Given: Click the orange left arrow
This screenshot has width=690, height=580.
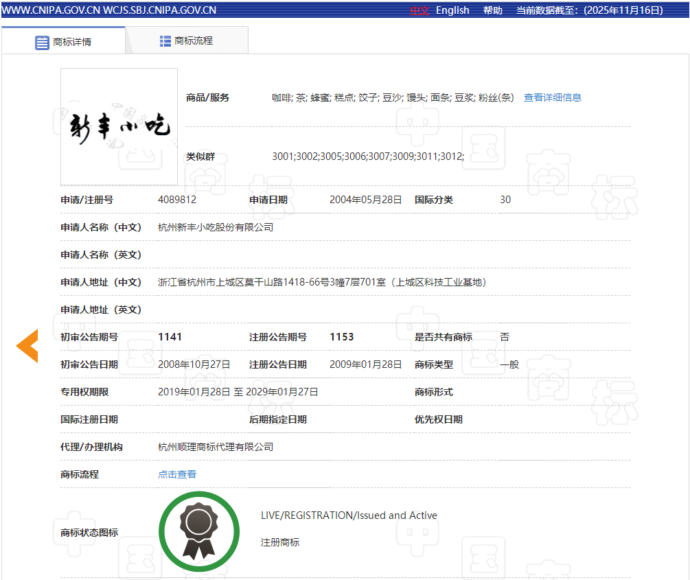Looking at the screenshot, I should (27, 345).
